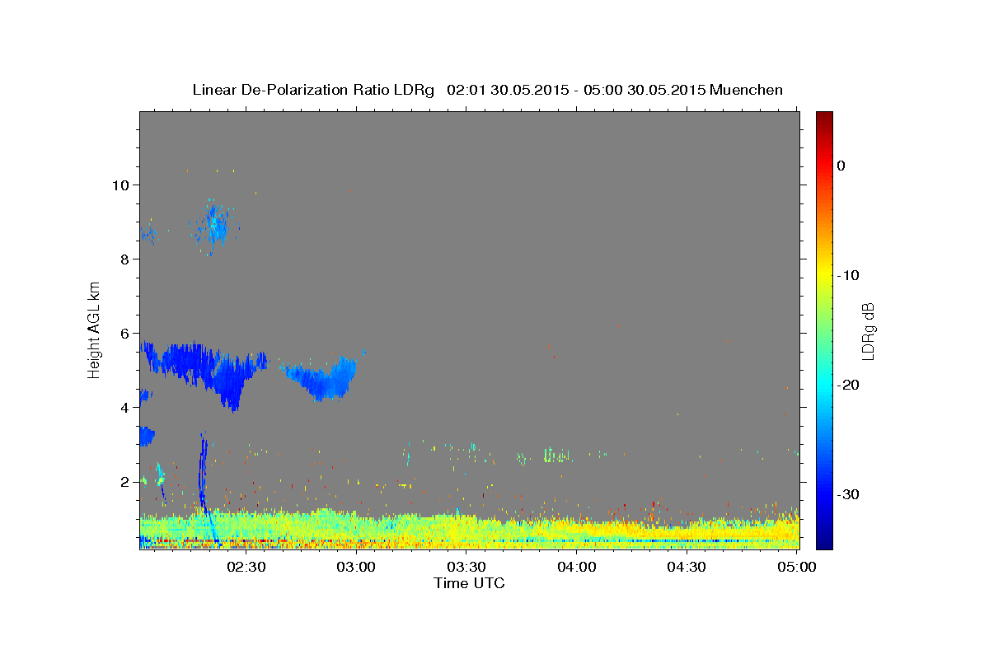Click the 04:30 time tick label
The width and height of the screenshot is (989, 659).
coord(687,568)
